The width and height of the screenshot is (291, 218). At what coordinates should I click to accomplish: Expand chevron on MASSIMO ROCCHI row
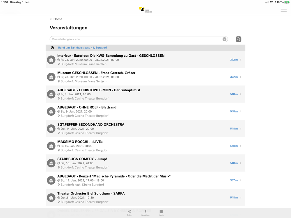pyautogui.click(x=241, y=146)
